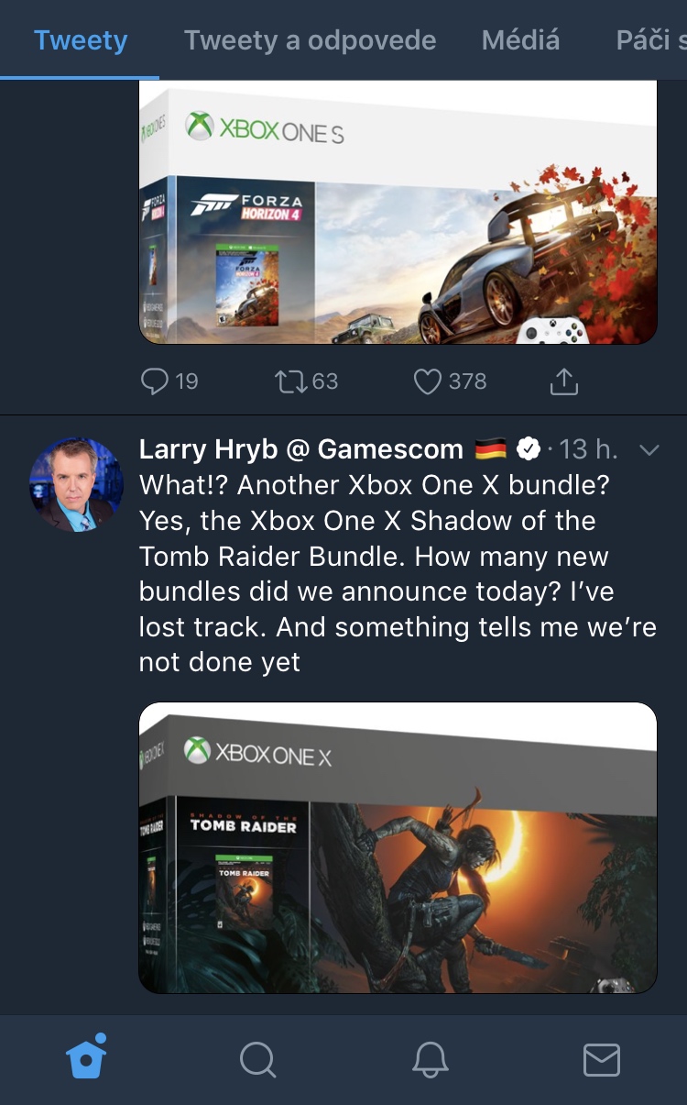Tap the verified badge beside Larry Hryb
The height and width of the screenshot is (1105, 687).
click(x=529, y=449)
